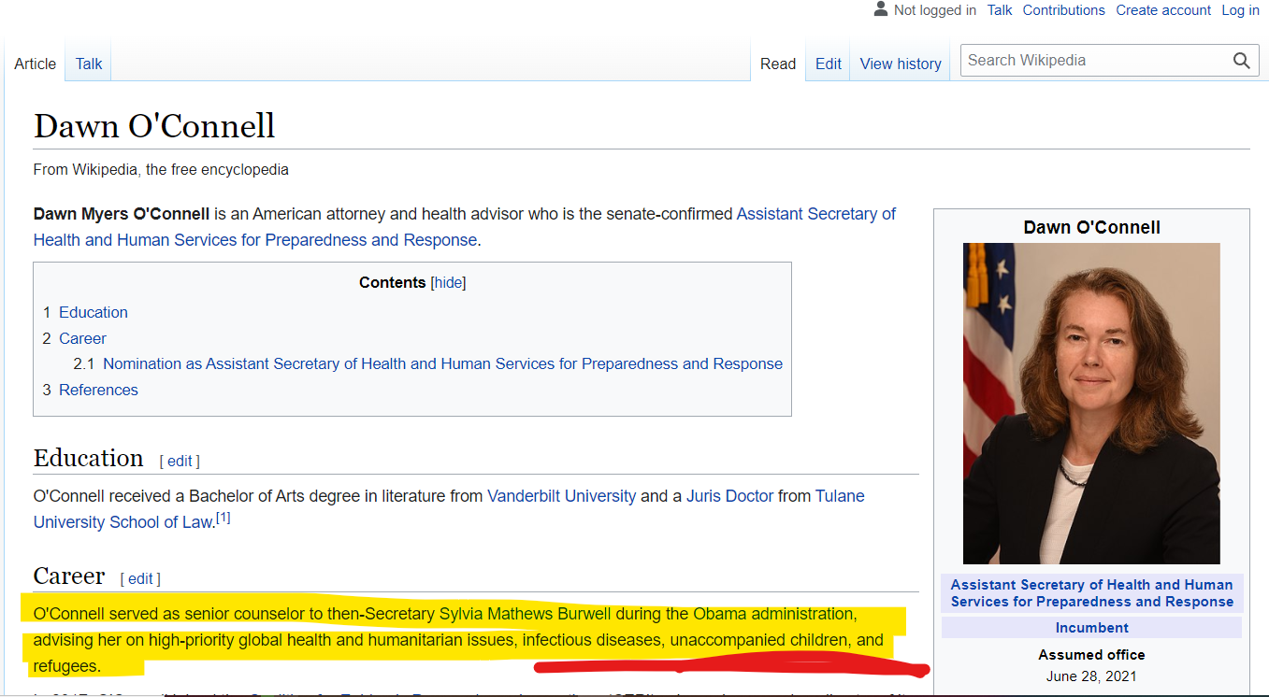Open the View history tab

pos(901,64)
